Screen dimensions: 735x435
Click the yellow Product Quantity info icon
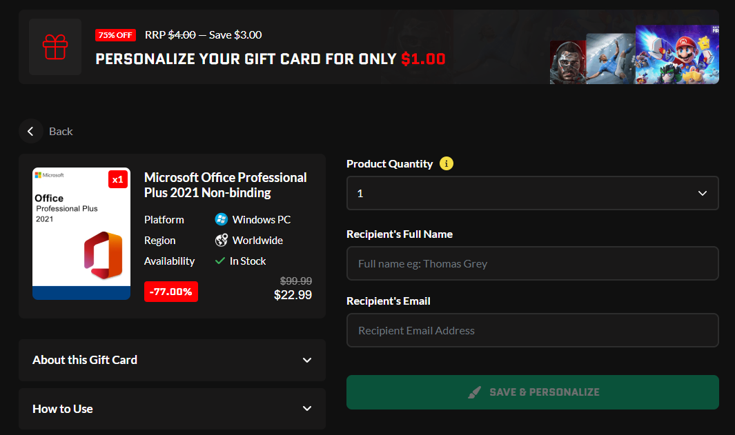tap(447, 163)
